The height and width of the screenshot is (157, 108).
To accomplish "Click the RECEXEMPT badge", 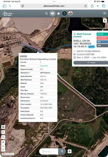I will pos(102,38).
